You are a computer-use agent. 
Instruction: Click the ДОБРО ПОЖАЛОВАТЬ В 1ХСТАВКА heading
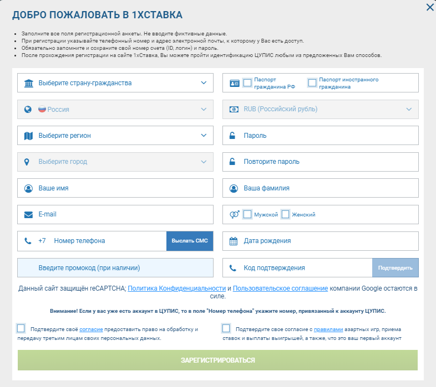pos(97,15)
